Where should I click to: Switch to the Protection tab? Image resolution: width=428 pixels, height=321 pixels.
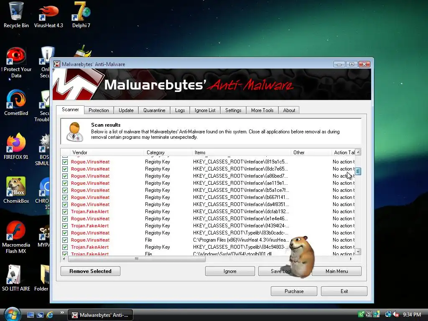click(x=99, y=110)
